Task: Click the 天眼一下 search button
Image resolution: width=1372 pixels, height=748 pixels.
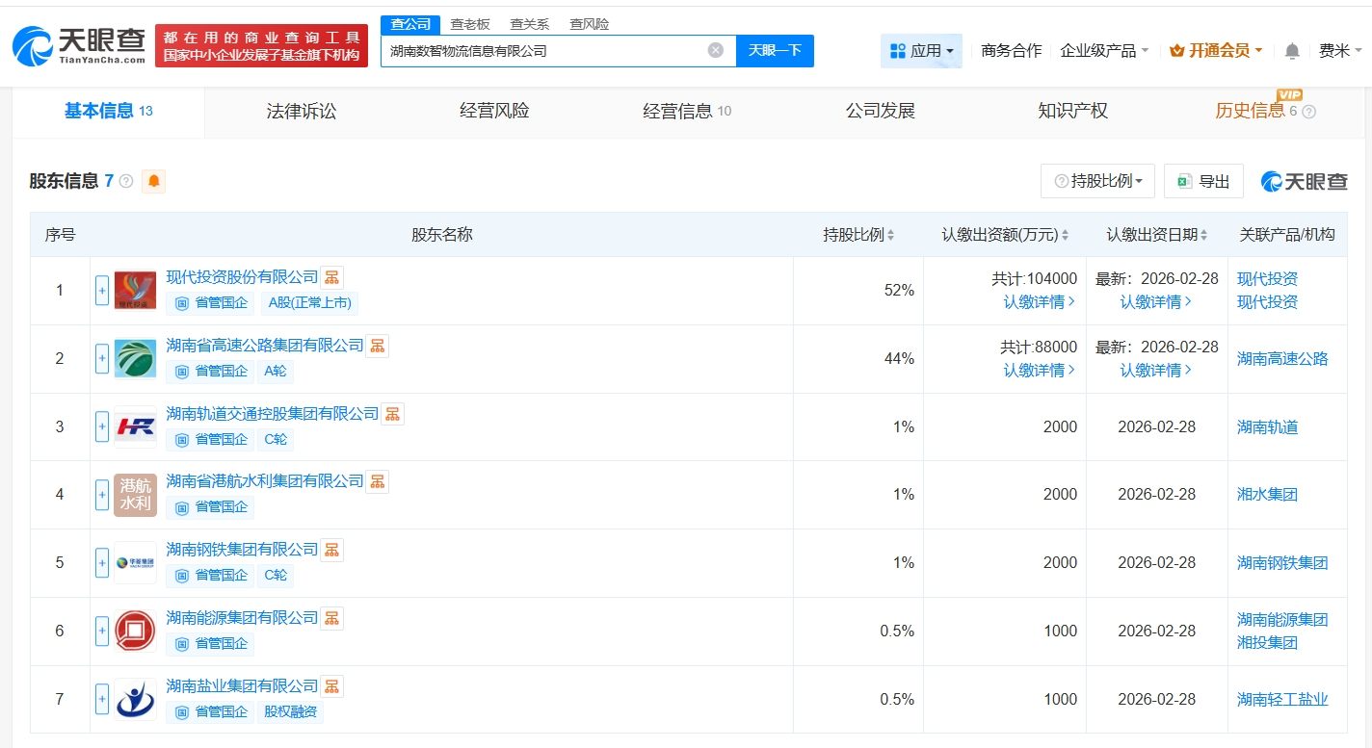Action: coord(775,50)
